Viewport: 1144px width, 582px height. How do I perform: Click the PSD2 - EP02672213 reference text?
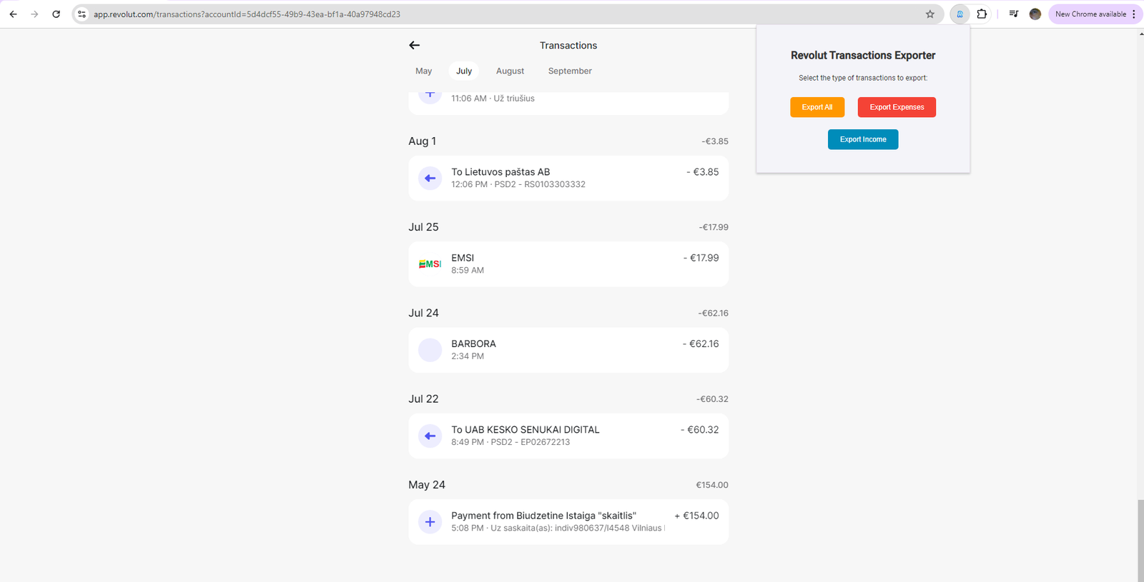pos(531,442)
